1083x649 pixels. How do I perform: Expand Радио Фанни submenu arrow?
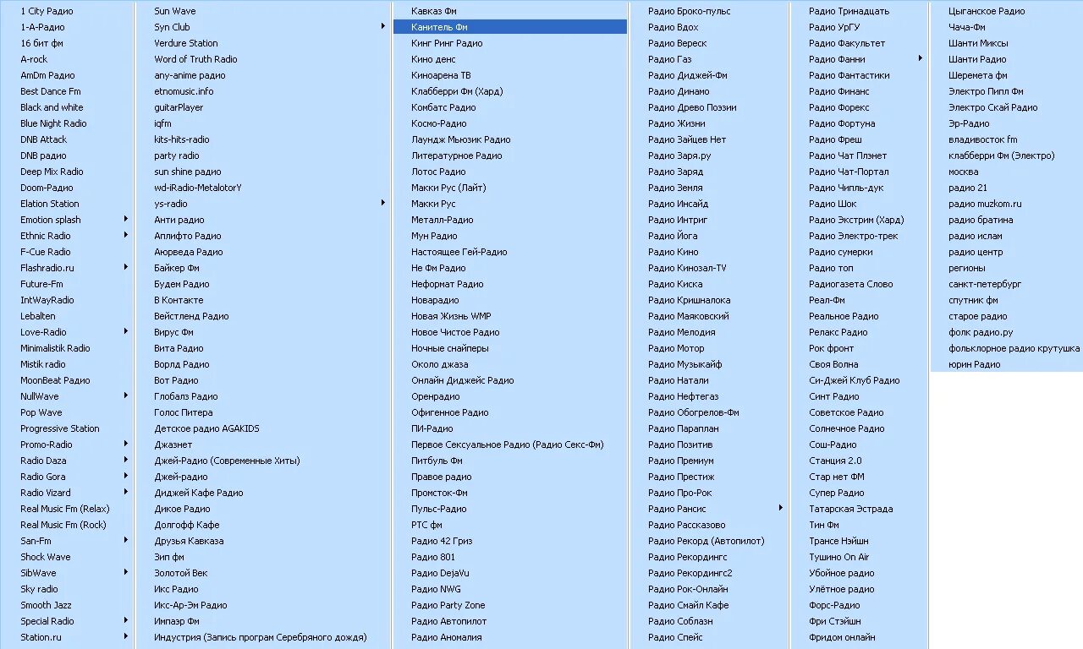pyautogui.click(x=920, y=59)
